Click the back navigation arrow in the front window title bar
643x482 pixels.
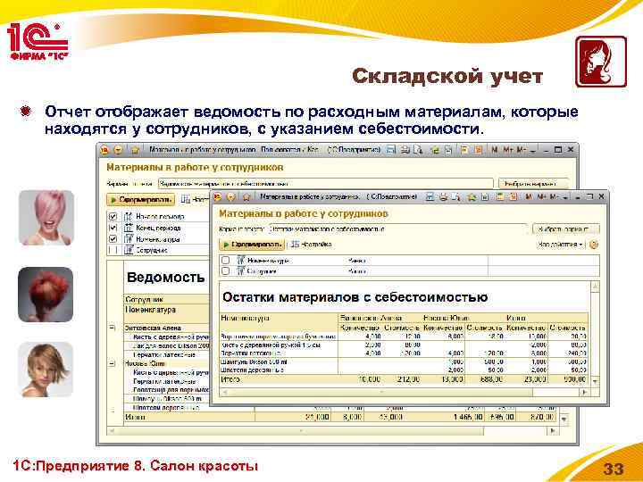pyautogui.click(x=231, y=197)
